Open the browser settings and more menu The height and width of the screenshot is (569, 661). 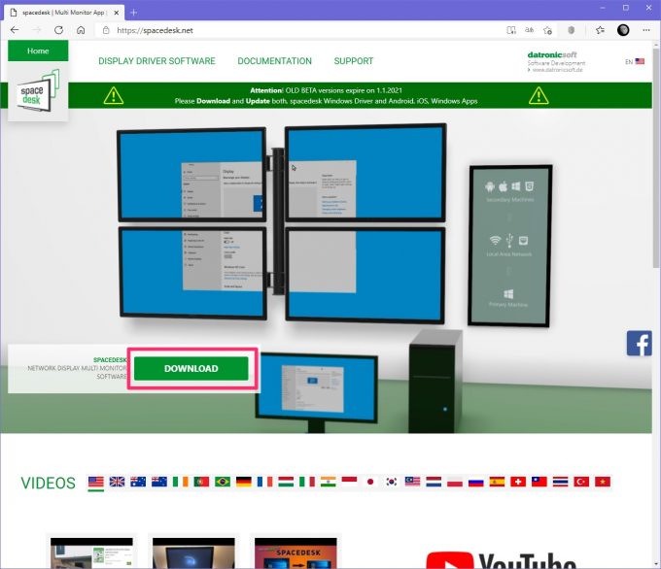[x=646, y=30]
